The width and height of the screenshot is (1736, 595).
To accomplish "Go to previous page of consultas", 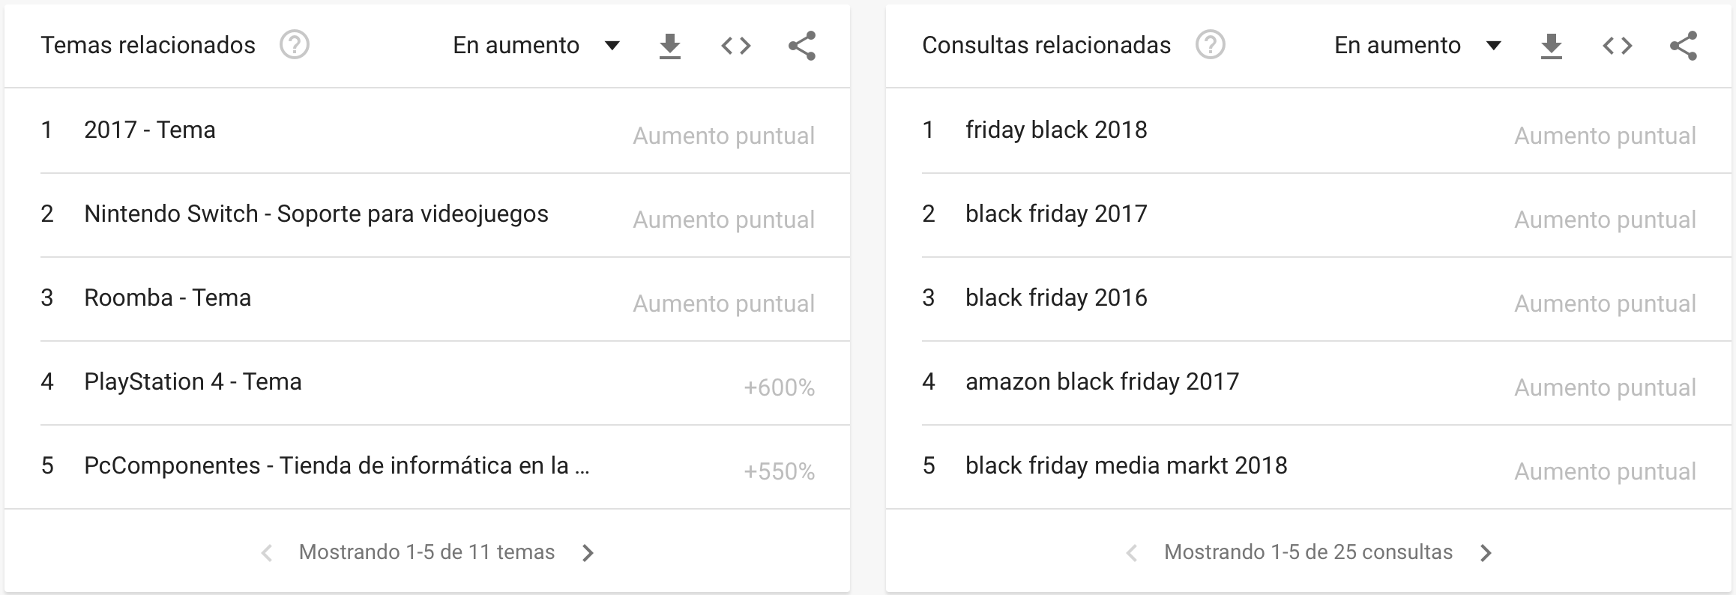I will [1133, 553].
